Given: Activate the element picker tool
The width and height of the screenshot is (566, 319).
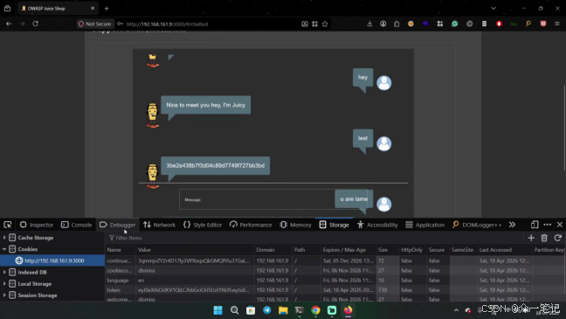Looking at the screenshot, I should pos(8,225).
